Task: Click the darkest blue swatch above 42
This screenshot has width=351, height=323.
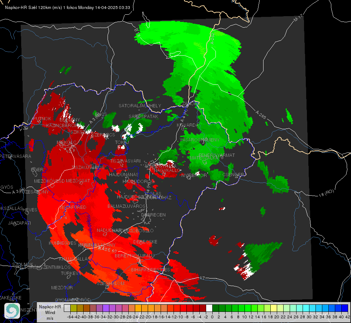Action: click(x=345, y=308)
